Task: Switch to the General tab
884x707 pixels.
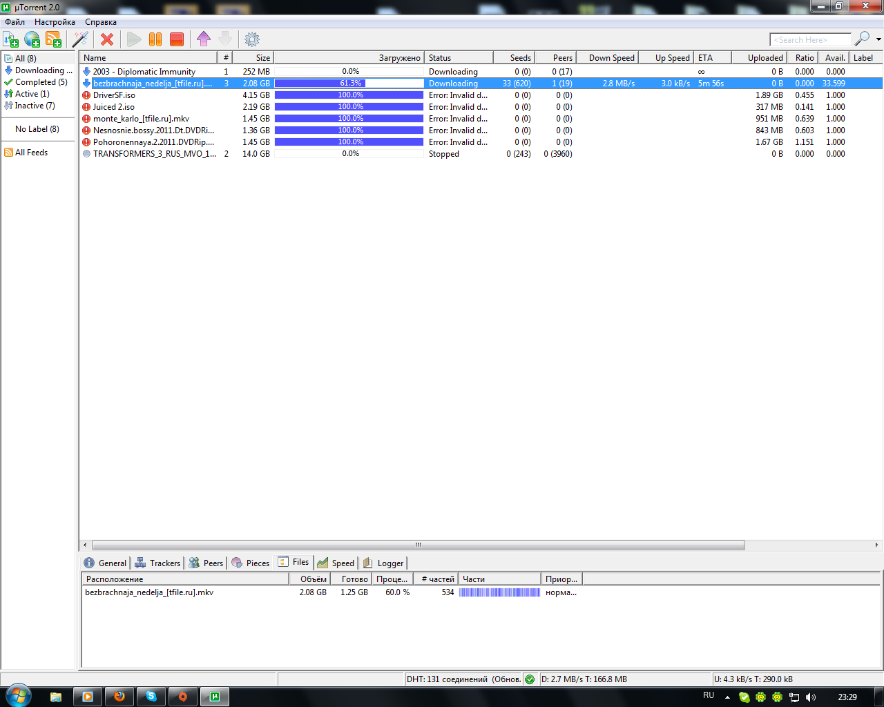Action: (105, 563)
